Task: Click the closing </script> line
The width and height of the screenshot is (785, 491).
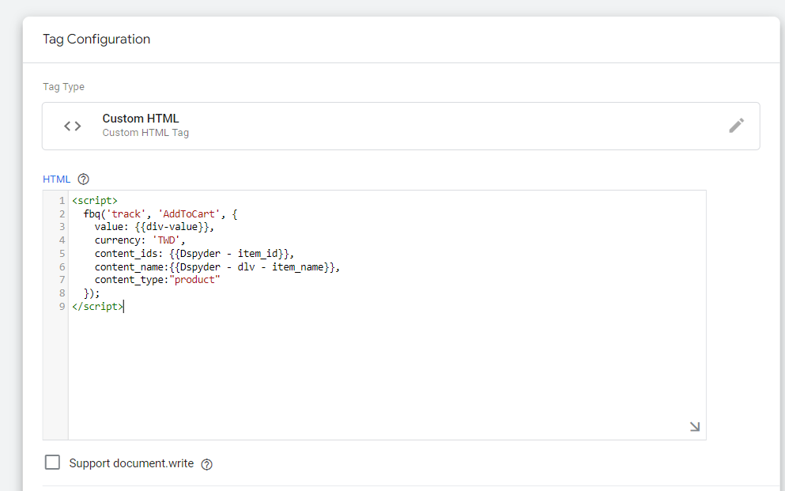Action: (97, 306)
